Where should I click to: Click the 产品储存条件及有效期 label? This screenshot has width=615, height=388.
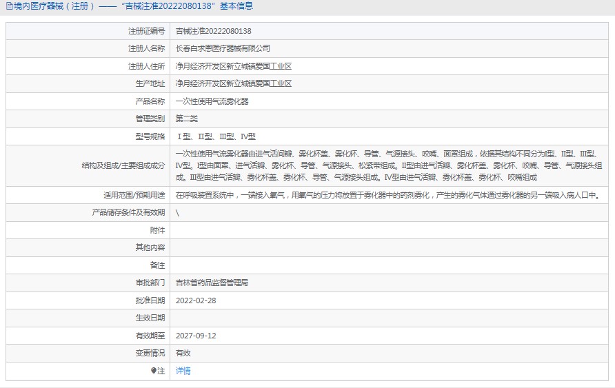(x=128, y=212)
